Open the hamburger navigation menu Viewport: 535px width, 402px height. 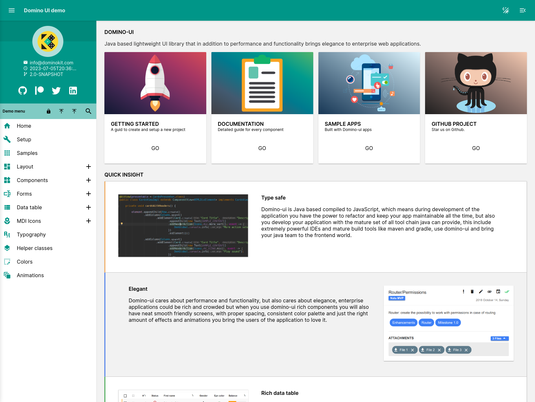(x=12, y=10)
